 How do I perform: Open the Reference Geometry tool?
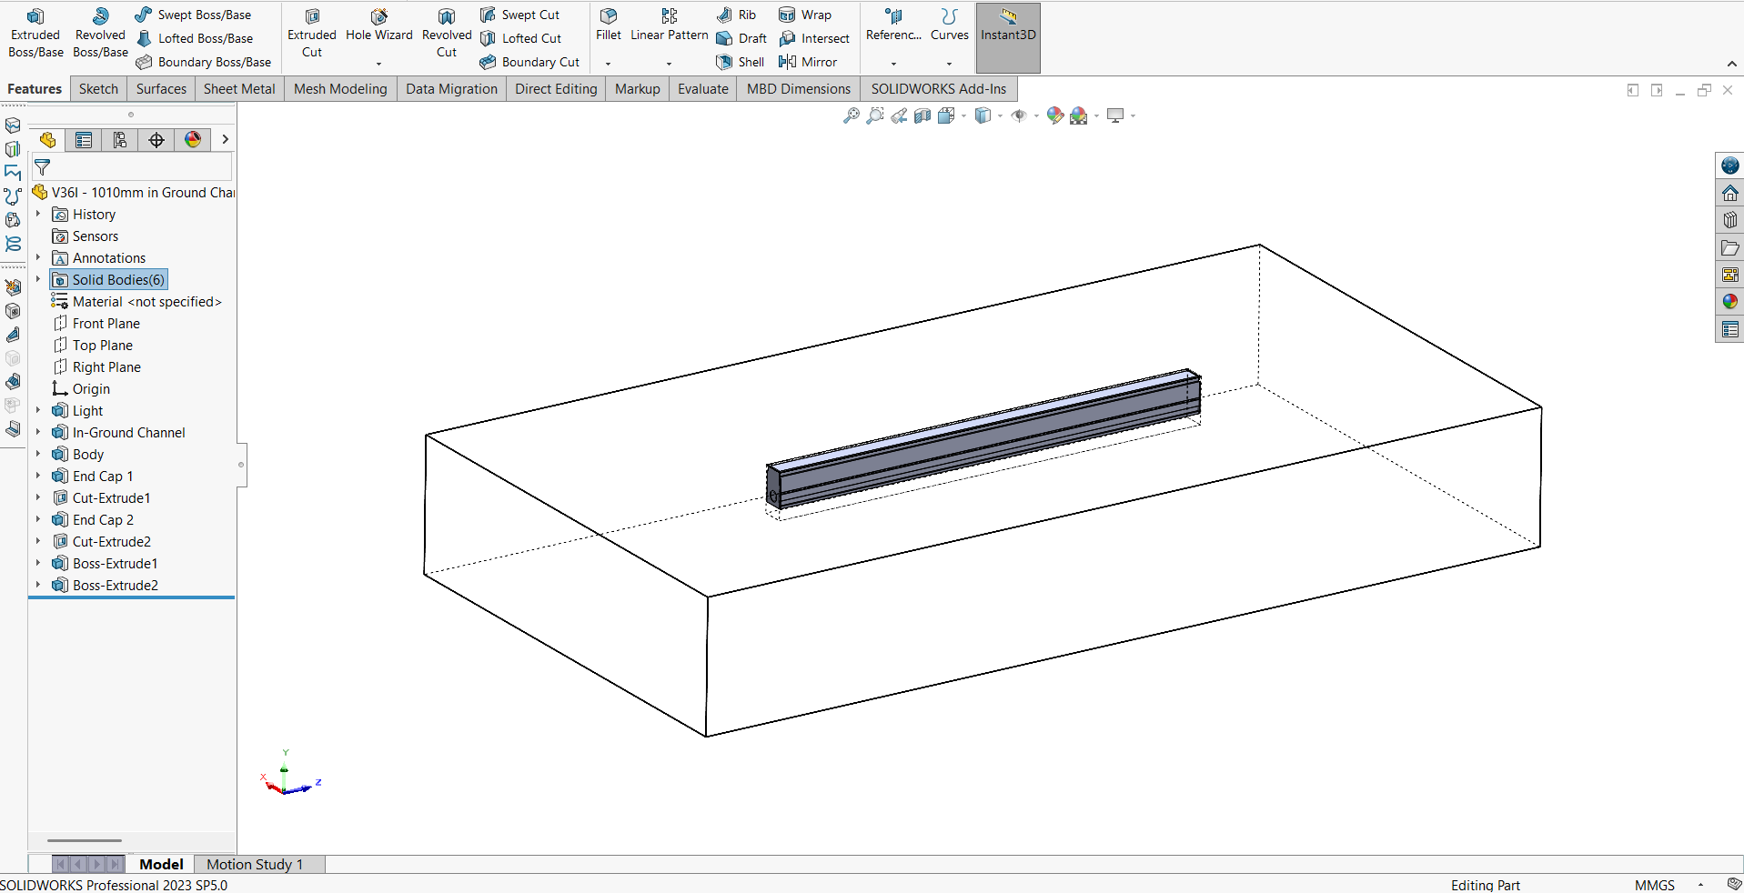pyautogui.click(x=893, y=25)
